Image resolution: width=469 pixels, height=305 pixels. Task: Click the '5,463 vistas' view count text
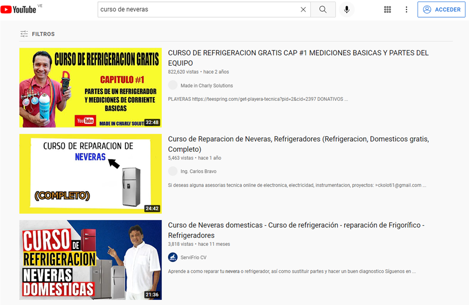(181, 158)
